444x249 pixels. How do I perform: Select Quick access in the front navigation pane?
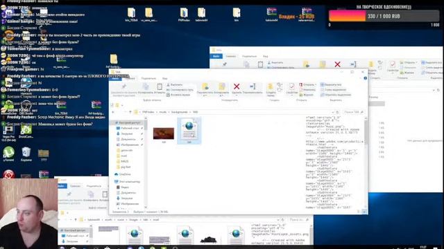(128, 123)
